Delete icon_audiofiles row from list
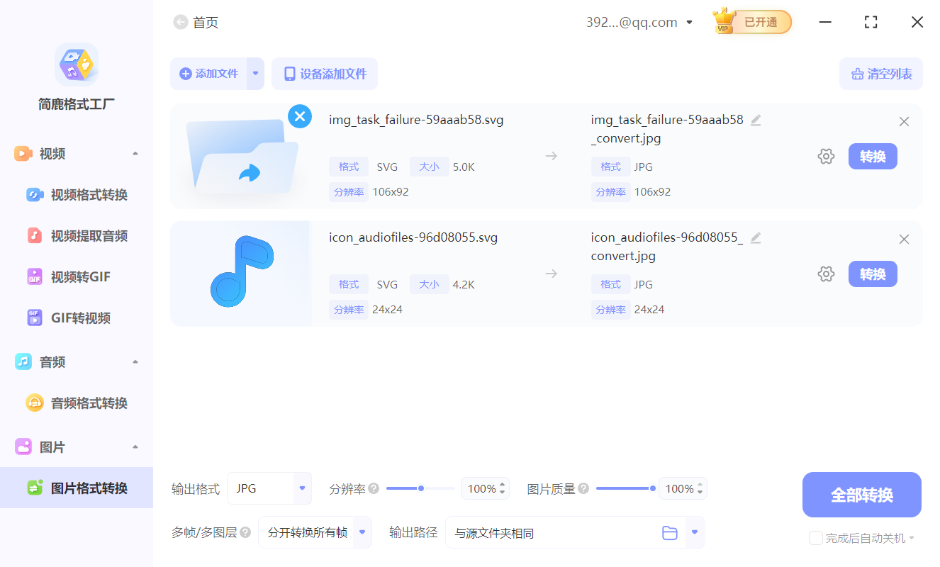940x567 pixels. (904, 240)
